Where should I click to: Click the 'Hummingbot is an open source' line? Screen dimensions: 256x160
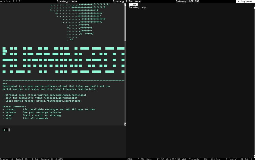tap(56, 86)
